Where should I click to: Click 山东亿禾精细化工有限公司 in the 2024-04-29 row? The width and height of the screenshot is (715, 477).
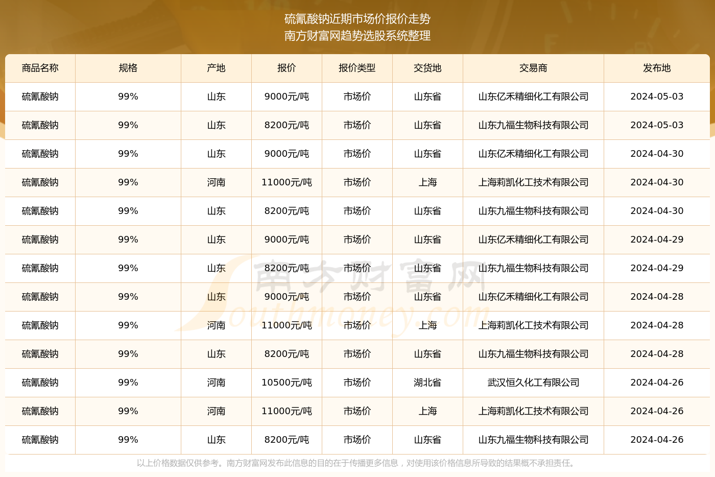click(x=534, y=240)
